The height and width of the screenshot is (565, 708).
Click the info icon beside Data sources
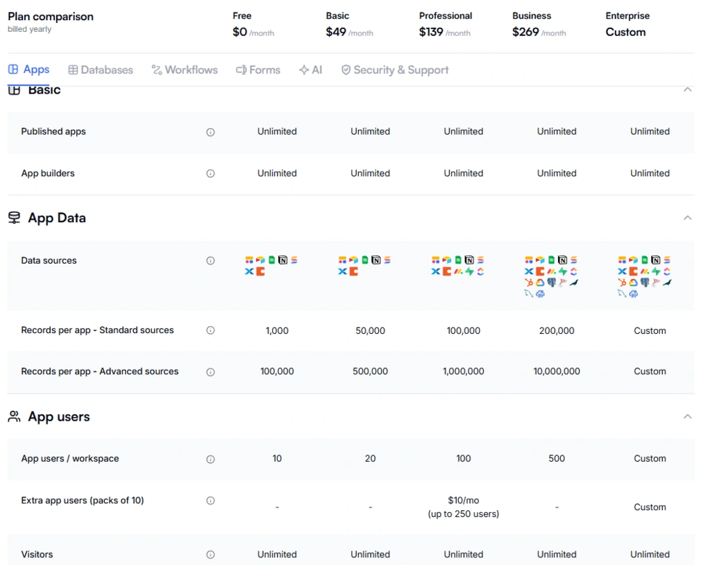(210, 260)
